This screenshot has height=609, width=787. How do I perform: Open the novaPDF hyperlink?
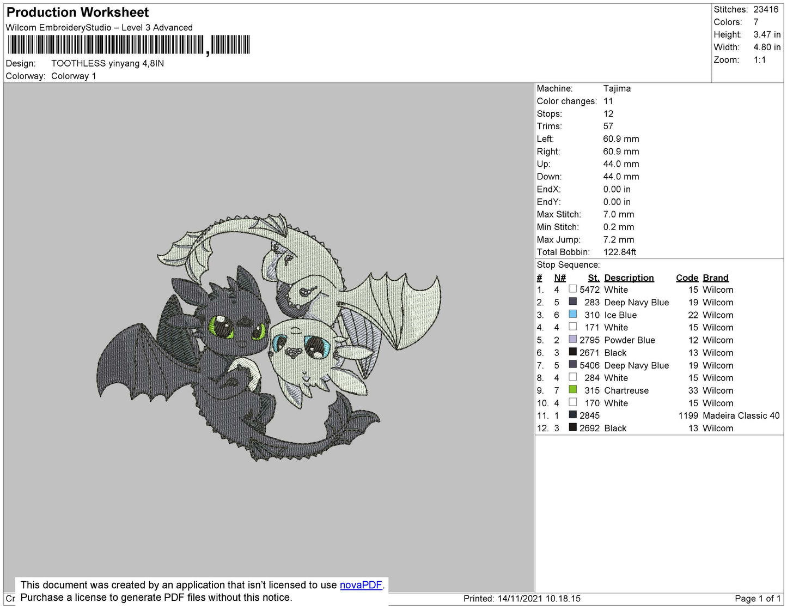(x=361, y=585)
